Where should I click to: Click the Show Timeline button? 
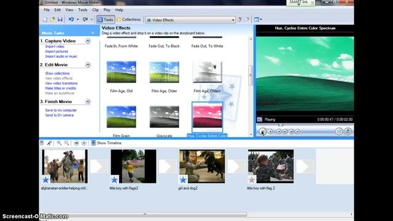[x=106, y=143]
